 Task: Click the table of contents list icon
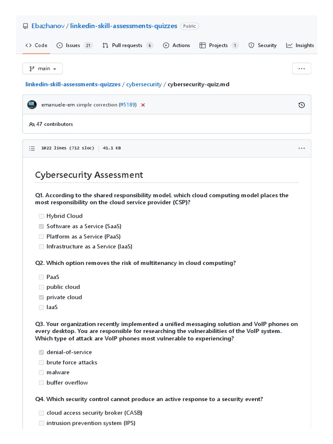[x=32, y=148]
